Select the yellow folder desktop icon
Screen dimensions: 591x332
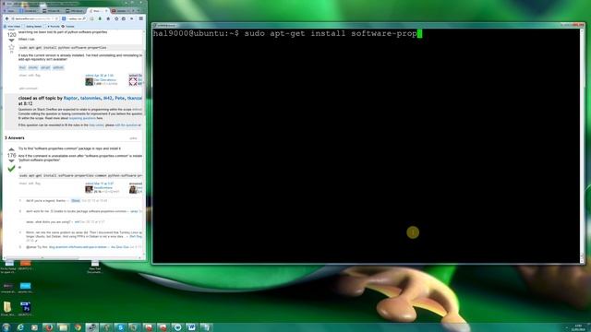pyautogui.click(x=7, y=308)
